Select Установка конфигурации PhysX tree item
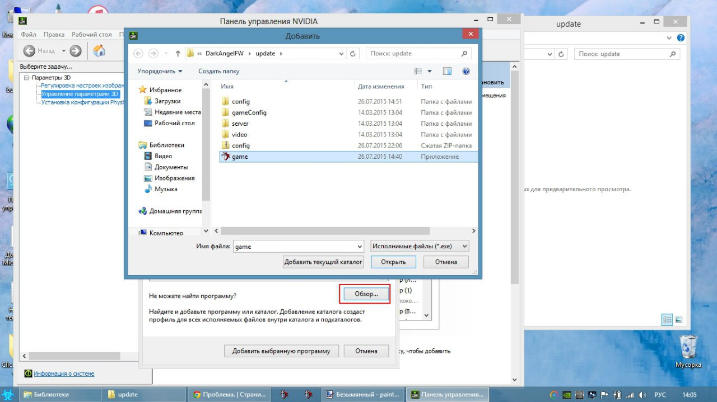Screen dimensions: 717x402 pos(82,102)
